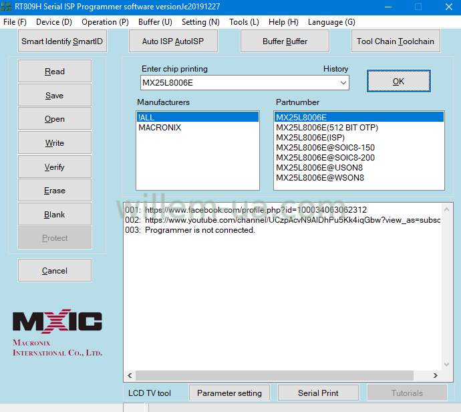Click the MXIC Macronix logo
Image resolution: width=461 pixels, height=412 pixels.
click(57, 332)
